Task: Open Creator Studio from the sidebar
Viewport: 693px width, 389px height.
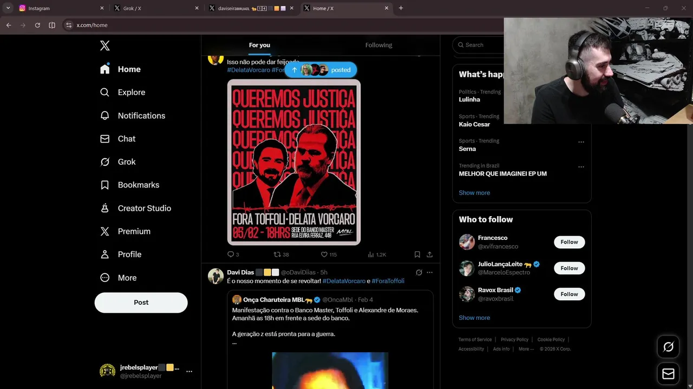Action: tap(135, 208)
